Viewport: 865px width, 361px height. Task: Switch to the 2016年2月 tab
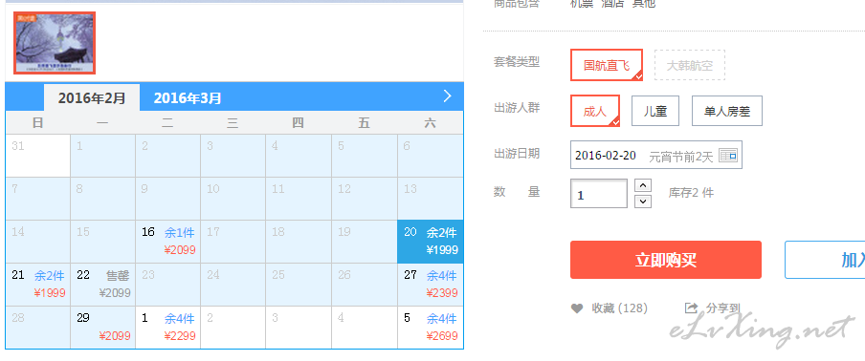92,98
